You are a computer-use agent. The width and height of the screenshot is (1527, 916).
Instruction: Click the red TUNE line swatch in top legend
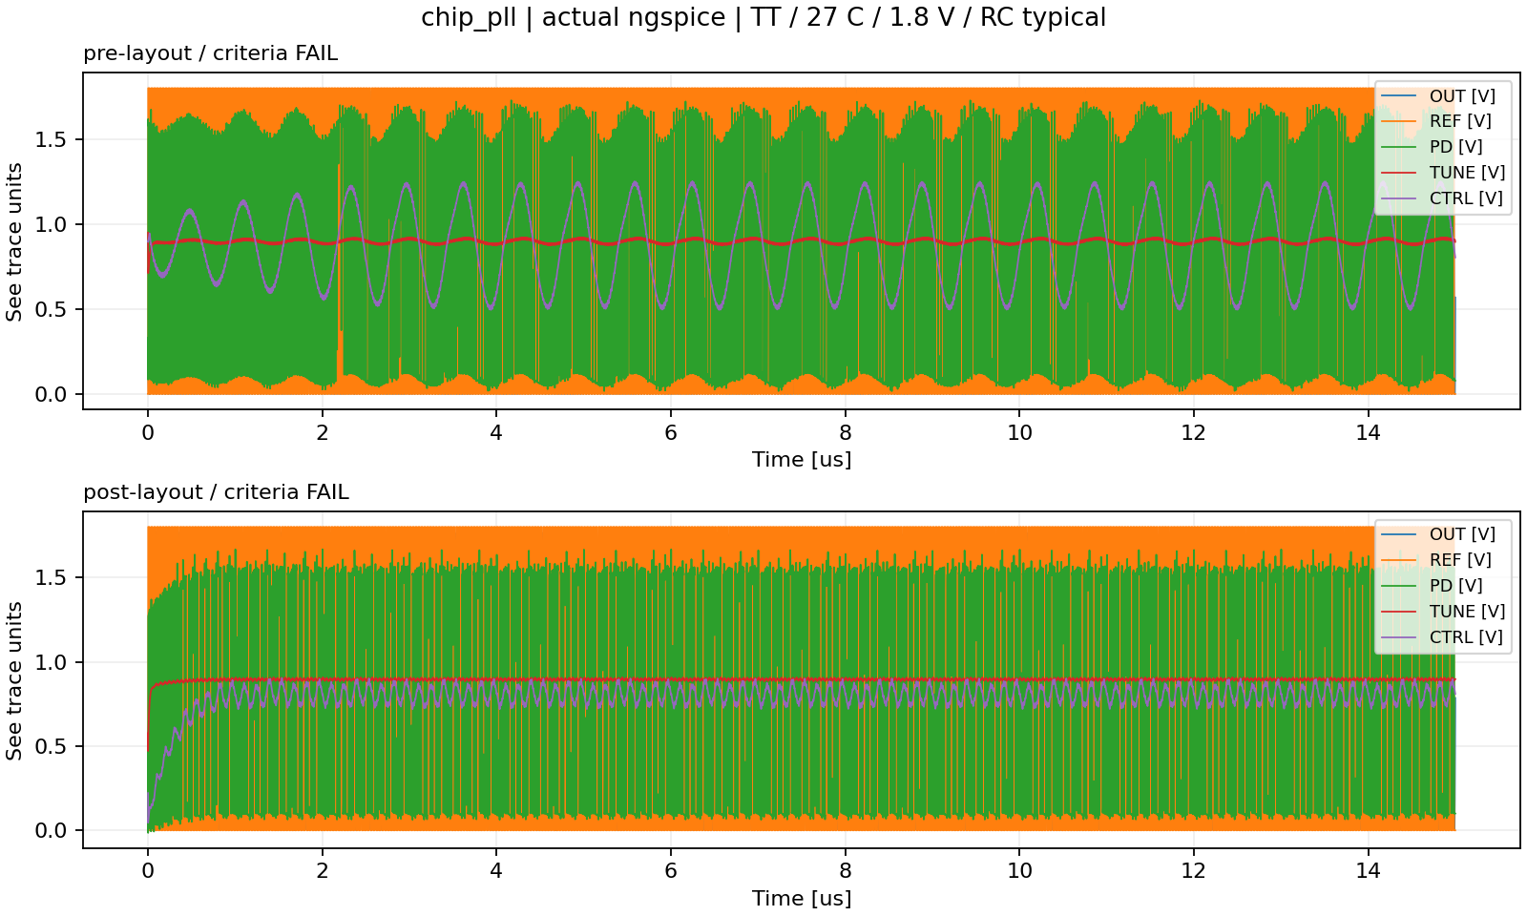click(x=1401, y=173)
